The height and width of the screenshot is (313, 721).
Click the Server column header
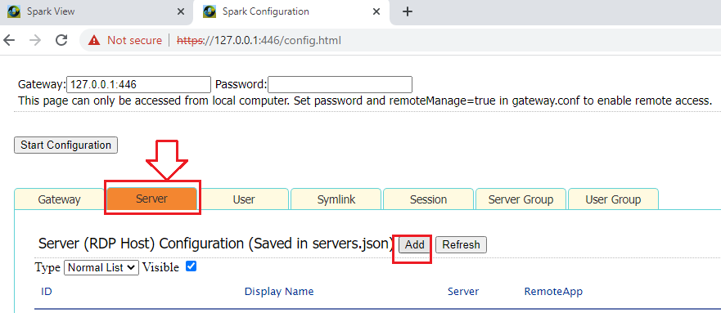463,292
